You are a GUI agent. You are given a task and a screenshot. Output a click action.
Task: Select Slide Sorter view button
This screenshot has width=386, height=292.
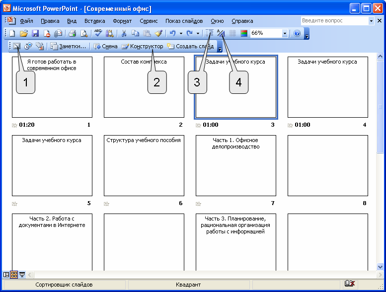(x=14, y=275)
